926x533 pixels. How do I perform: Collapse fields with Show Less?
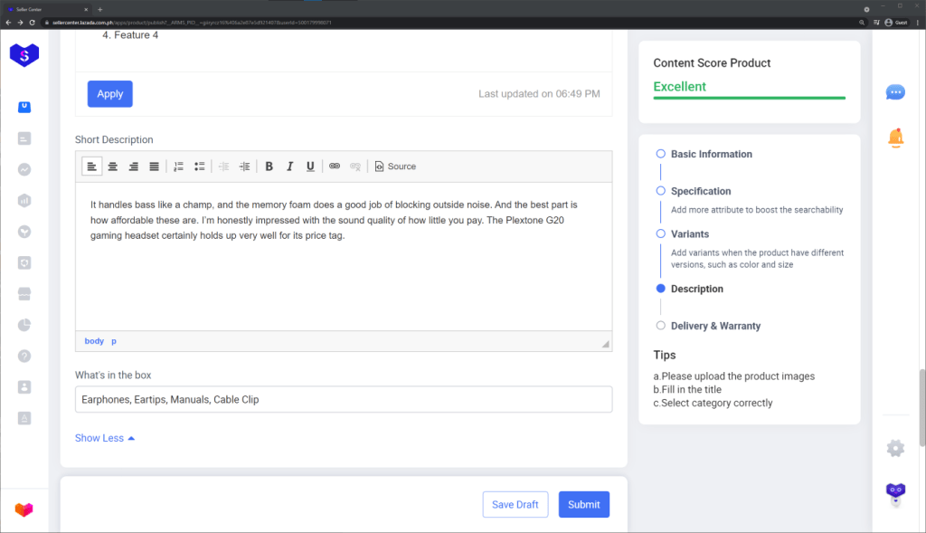pyautogui.click(x=105, y=438)
